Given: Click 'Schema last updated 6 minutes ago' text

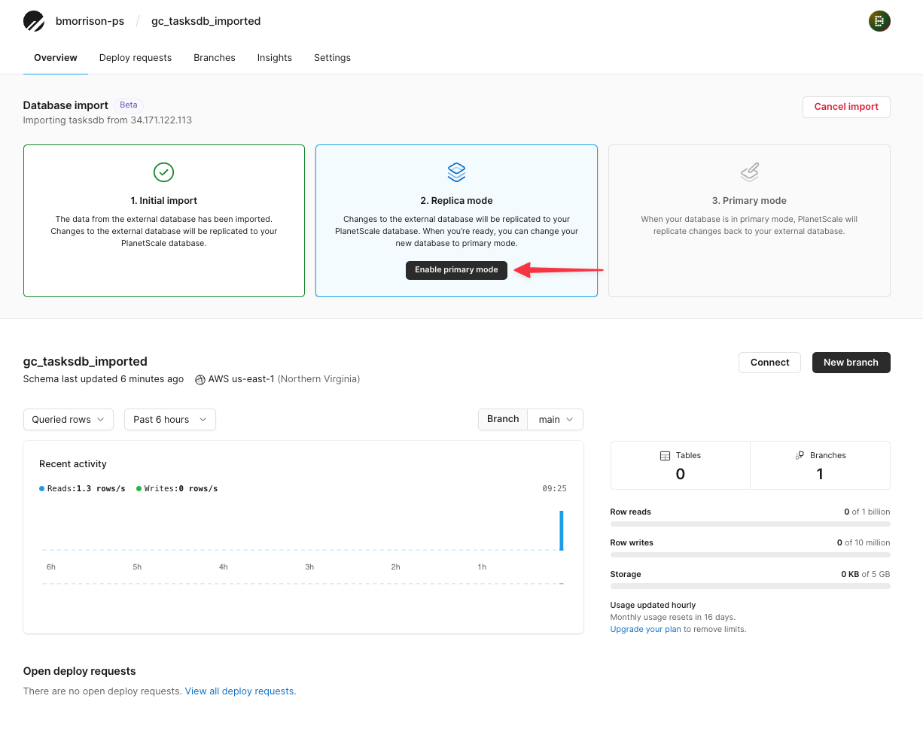Looking at the screenshot, I should (103, 379).
